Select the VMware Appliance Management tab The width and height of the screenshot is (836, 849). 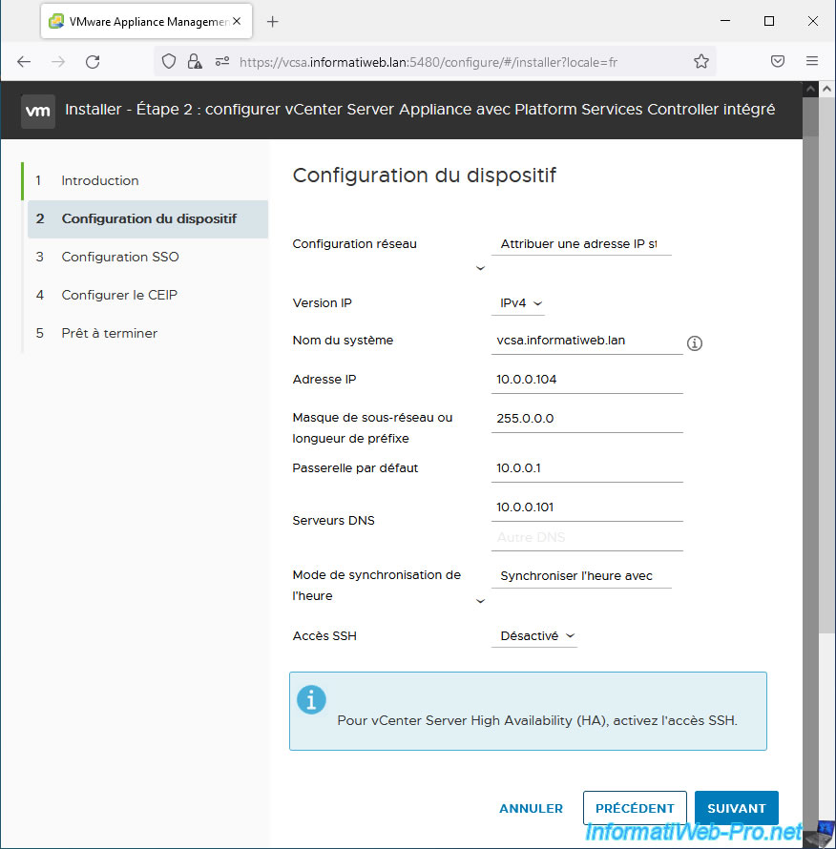146,22
